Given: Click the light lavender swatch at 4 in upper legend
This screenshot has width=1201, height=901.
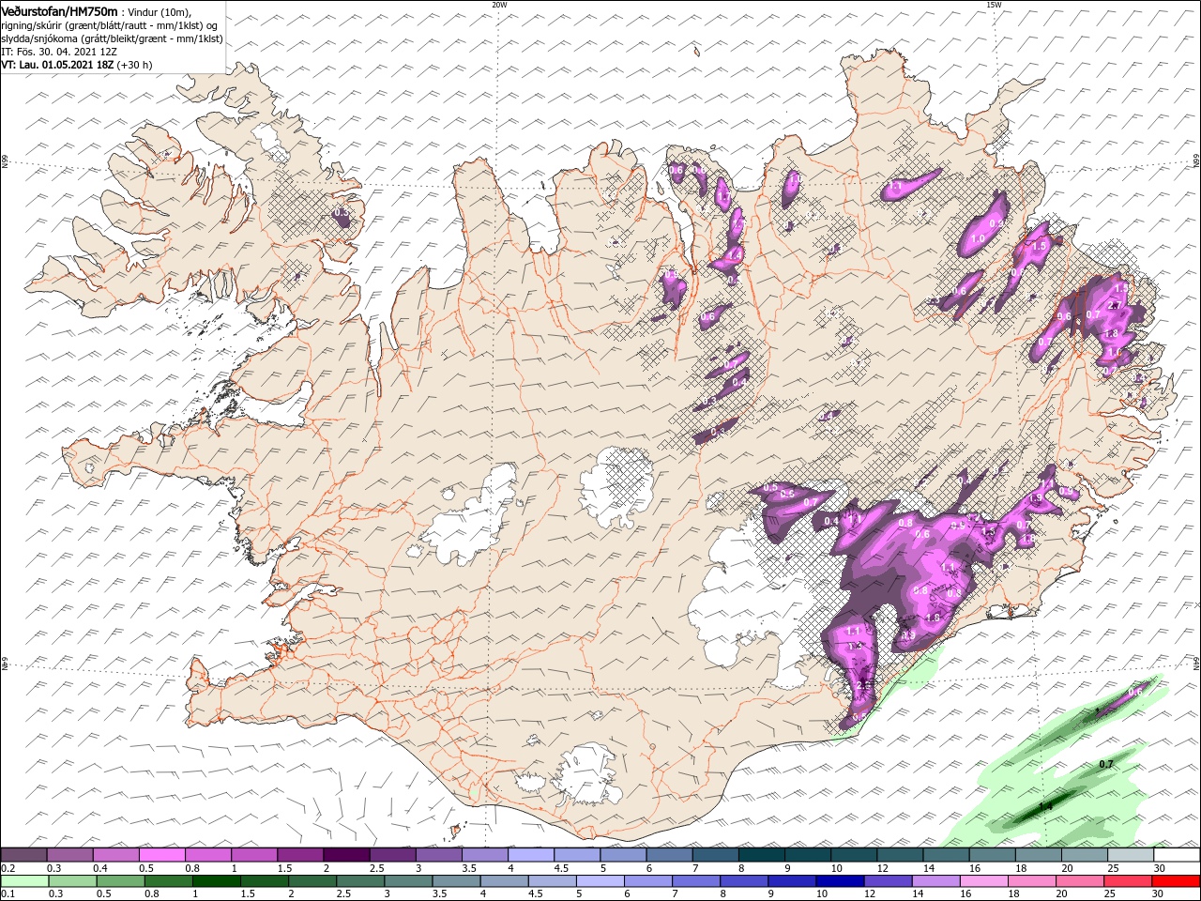Looking at the screenshot, I should [529, 855].
